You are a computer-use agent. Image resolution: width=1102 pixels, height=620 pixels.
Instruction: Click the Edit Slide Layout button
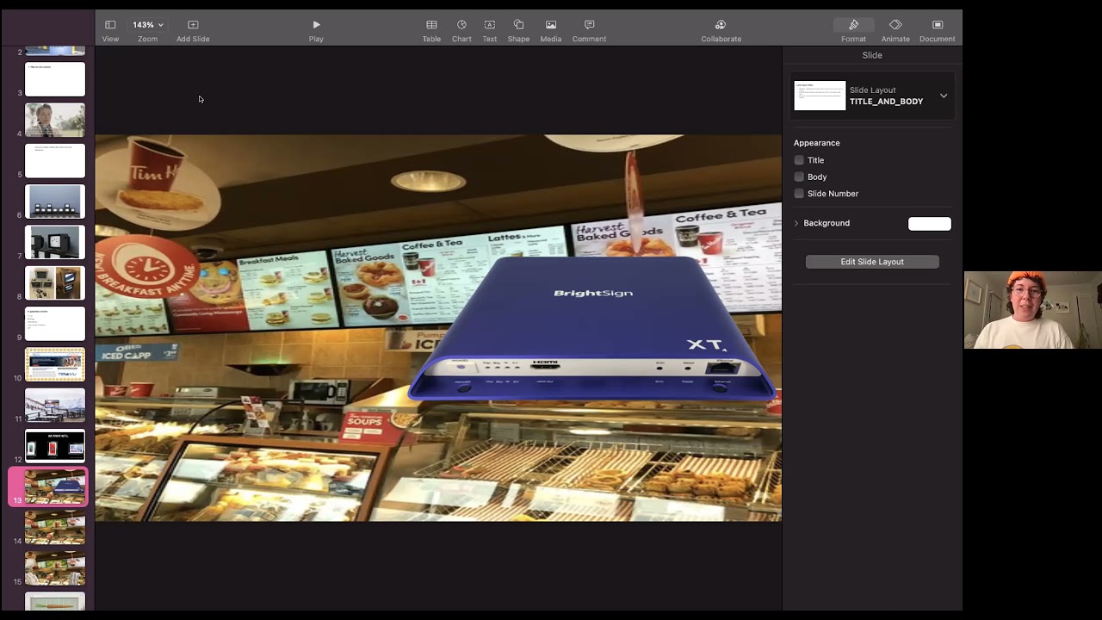point(872,262)
